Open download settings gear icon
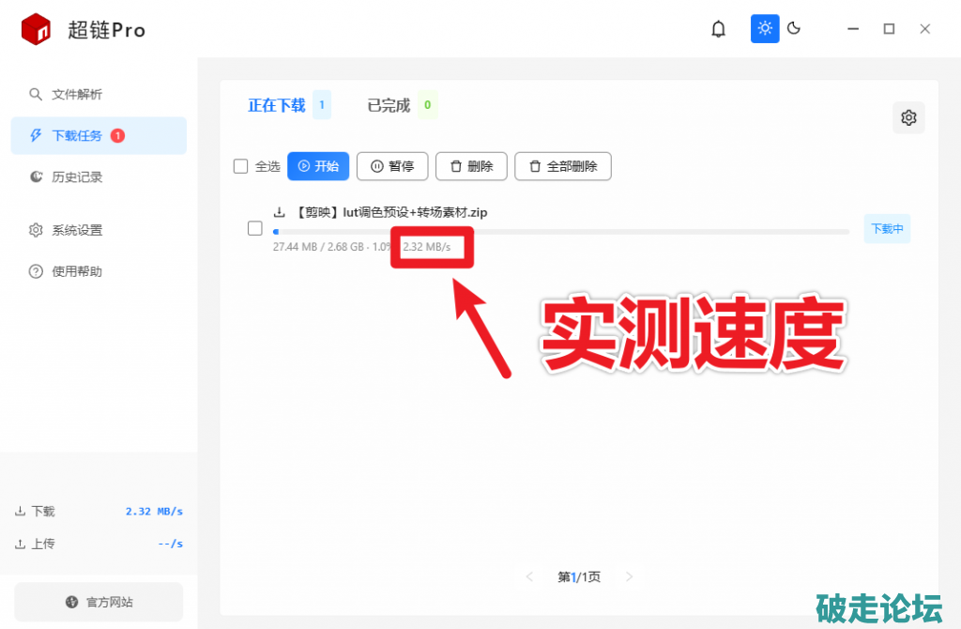 tap(908, 118)
